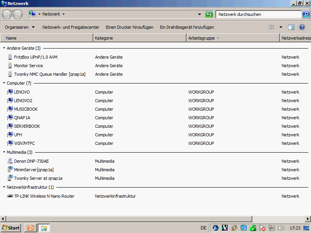
Task: Click the Netzwerk durchsuchen search field
Action: coord(259,14)
